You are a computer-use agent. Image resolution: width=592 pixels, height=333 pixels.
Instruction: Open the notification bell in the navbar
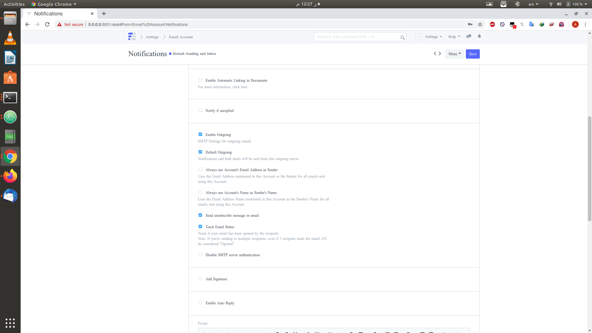tap(479, 36)
